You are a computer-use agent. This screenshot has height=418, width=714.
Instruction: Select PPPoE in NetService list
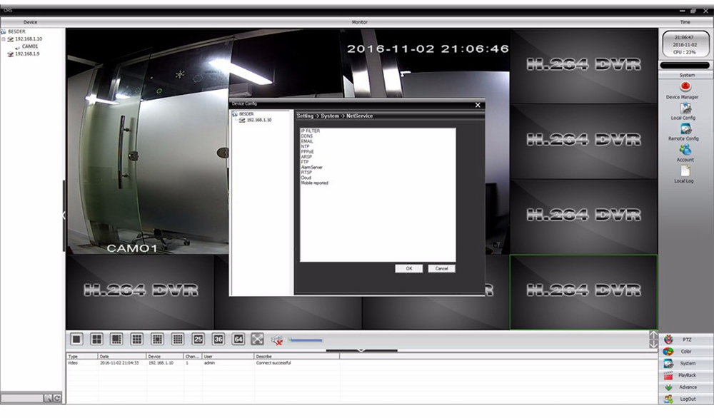click(307, 151)
